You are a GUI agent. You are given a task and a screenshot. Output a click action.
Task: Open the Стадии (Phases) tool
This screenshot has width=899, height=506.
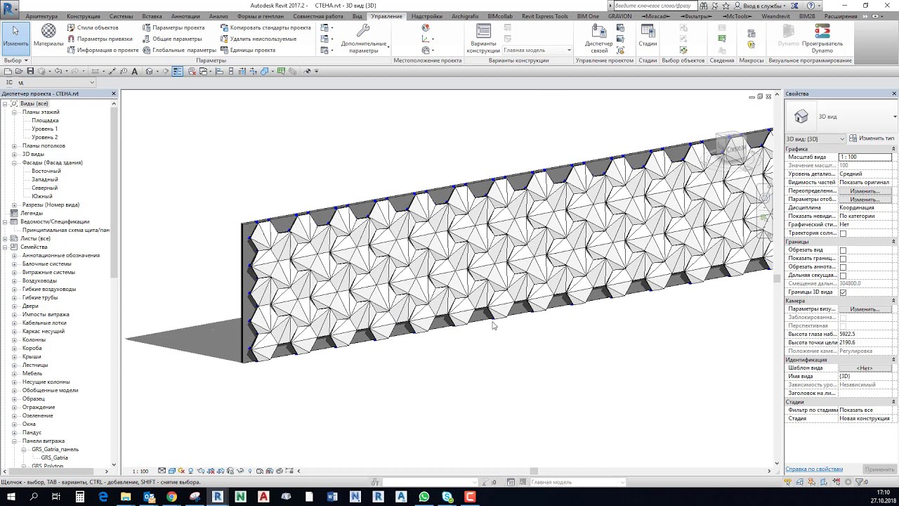point(648,35)
